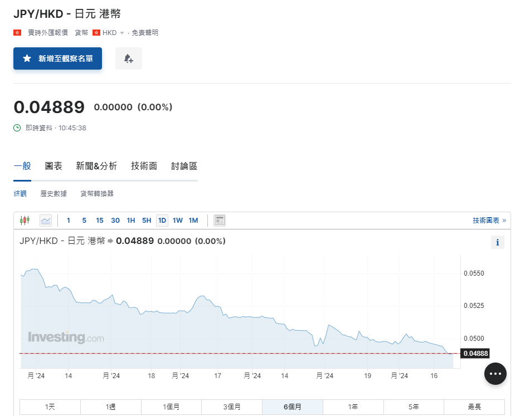Click the dashed red price level line
The width and height of the screenshot is (520, 416).
pyautogui.click(x=223, y=353)
